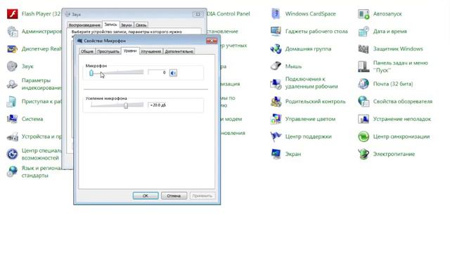Open the Мышь icon
Image resolution: width=450 pixels, height=253 pixels.
point(276,66)
